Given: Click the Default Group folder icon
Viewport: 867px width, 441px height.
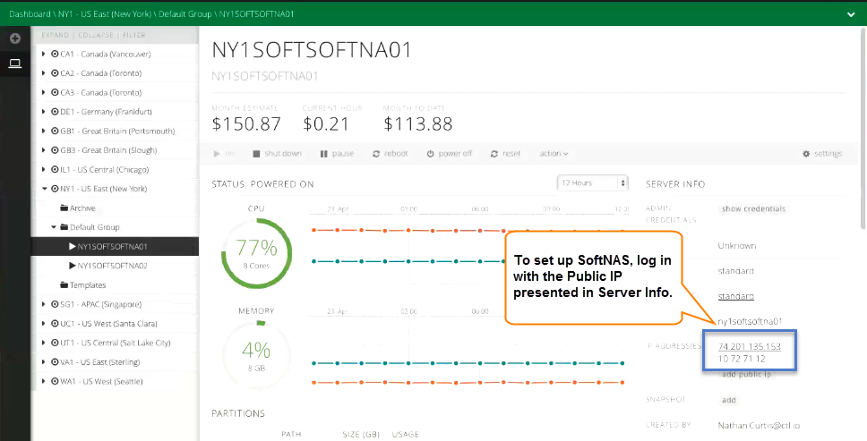Looking at the screenshot, I should coord(64,227).
